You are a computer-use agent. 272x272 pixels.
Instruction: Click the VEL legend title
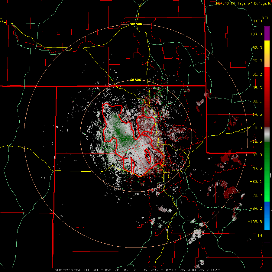265,18
